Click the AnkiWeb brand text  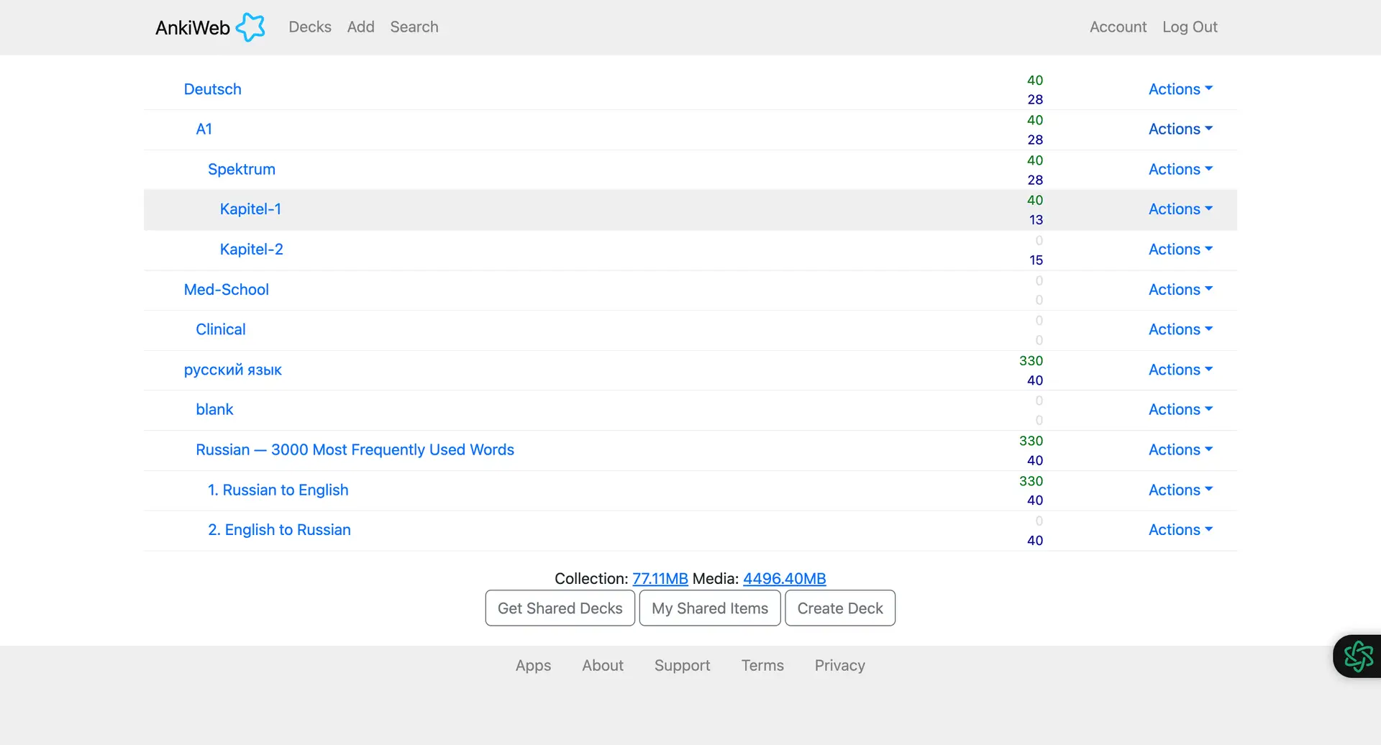(192, 27)
